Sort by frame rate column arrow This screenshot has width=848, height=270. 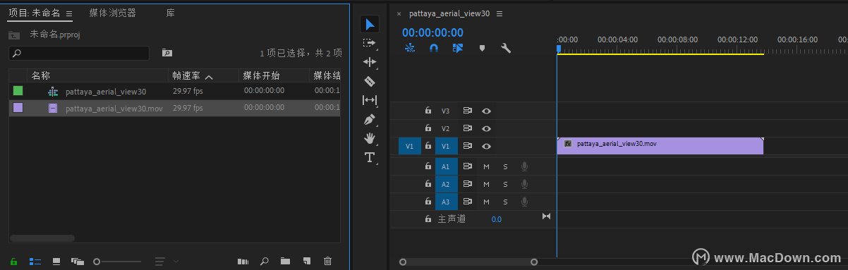[209, 76]
